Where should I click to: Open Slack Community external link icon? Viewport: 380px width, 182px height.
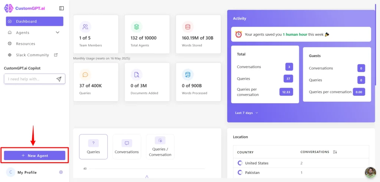pyautogui.click(x=56, y=55)
